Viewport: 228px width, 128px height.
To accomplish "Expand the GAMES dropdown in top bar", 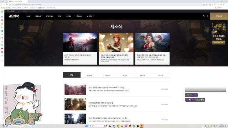I will pos(26,11).
